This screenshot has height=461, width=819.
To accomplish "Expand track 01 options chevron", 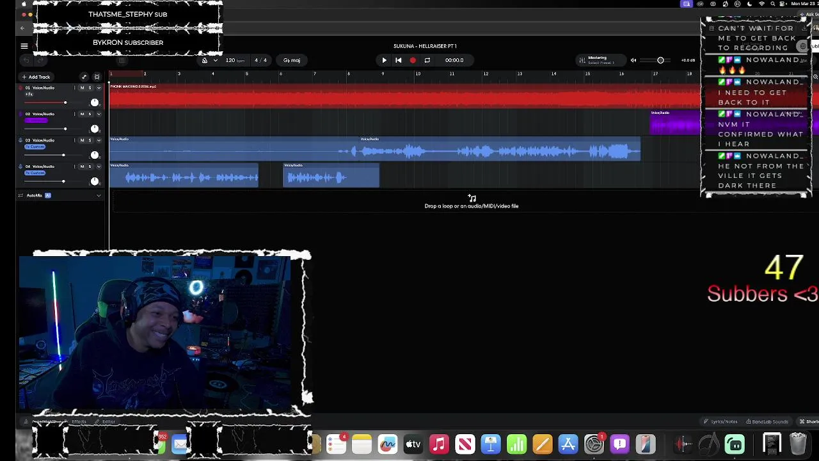I will click(99, 88).
